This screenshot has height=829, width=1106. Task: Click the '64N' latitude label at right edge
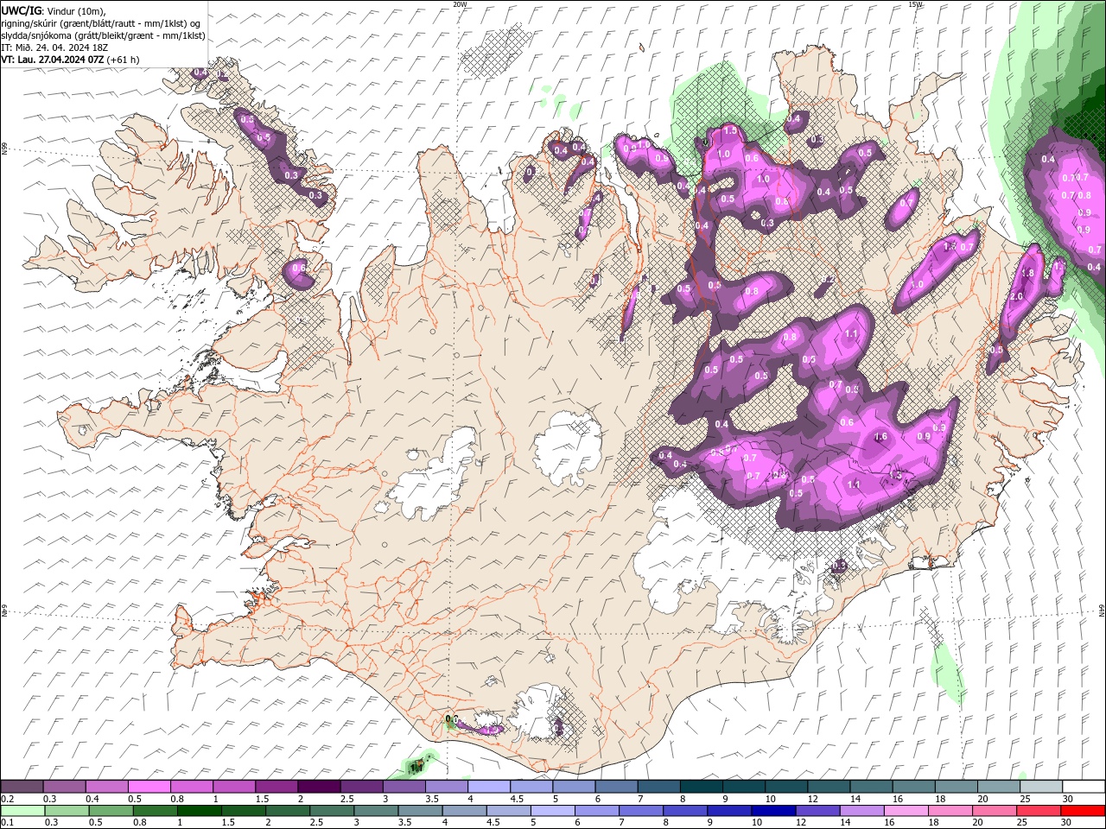click(1102, 610)
